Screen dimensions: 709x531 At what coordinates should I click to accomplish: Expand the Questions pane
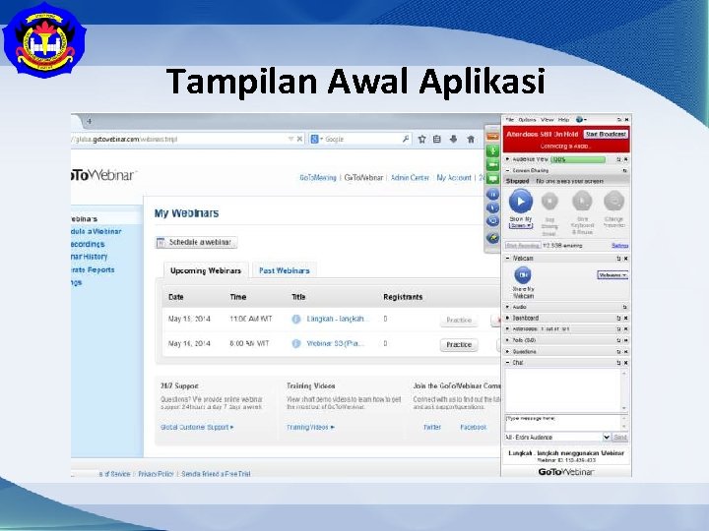pyautogui.click(x=507, y=351)
